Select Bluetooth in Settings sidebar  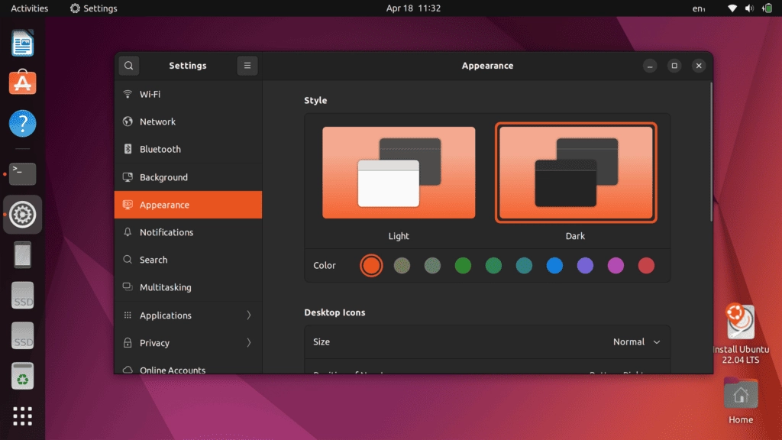pos(188,149)
